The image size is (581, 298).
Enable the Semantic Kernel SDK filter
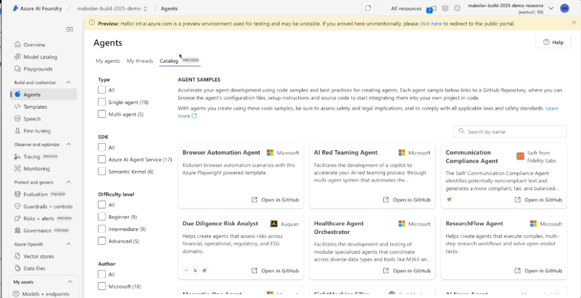coord(102,172)
